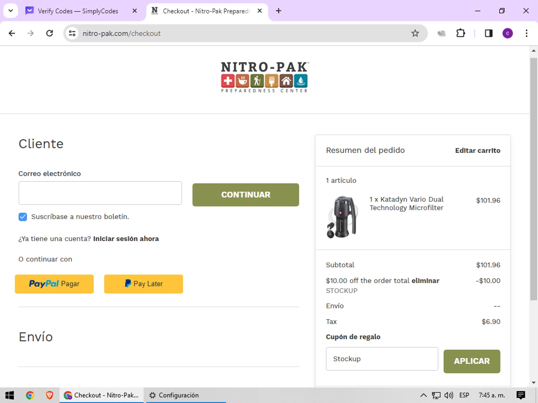538x403 pixels.
Task: Open the volume speaker tray icon
Action: click(x=449, y=395)
